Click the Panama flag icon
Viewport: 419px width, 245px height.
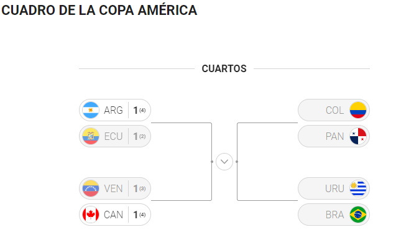[358, 136]
